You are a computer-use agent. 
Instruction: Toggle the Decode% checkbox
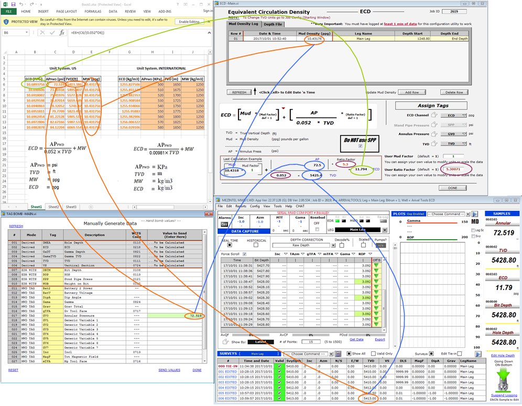(x=342, y=245)
